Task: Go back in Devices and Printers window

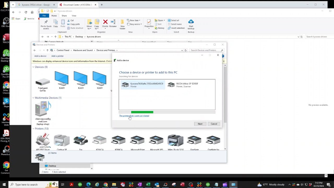Action: (x=34, y=50)
